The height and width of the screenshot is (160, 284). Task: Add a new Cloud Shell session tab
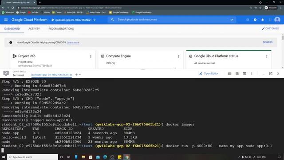(76, 75)
